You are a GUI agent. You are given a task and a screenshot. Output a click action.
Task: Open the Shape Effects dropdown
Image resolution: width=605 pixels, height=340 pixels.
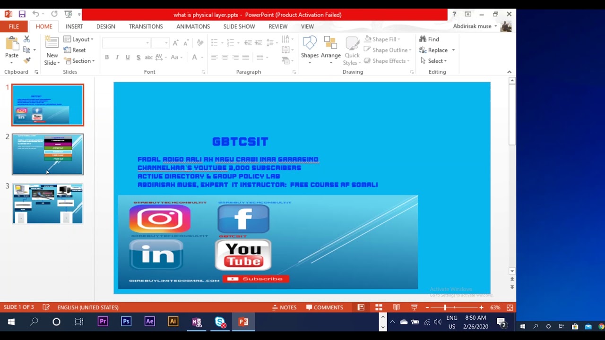click(x=387, y=61)
